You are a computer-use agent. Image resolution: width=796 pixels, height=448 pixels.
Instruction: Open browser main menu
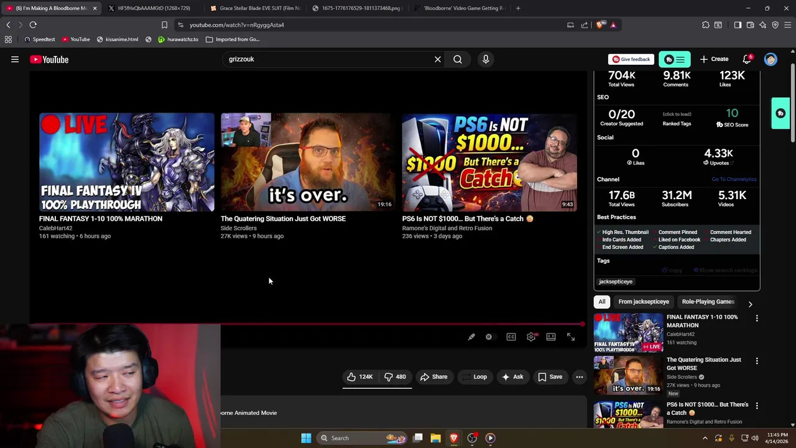click(788, 25)
